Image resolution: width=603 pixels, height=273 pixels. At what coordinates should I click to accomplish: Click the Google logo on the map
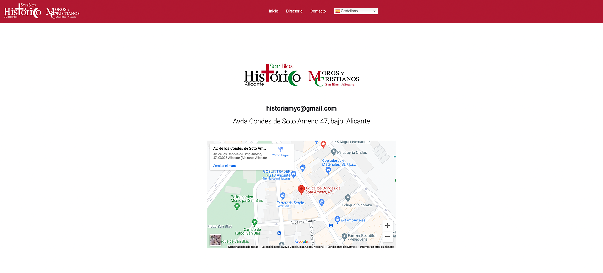click(301, 241)
